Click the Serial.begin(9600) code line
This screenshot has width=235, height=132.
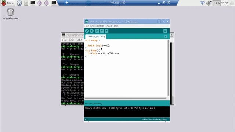point(99,45)
